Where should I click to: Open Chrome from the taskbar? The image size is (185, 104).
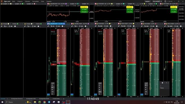point(44,102)
